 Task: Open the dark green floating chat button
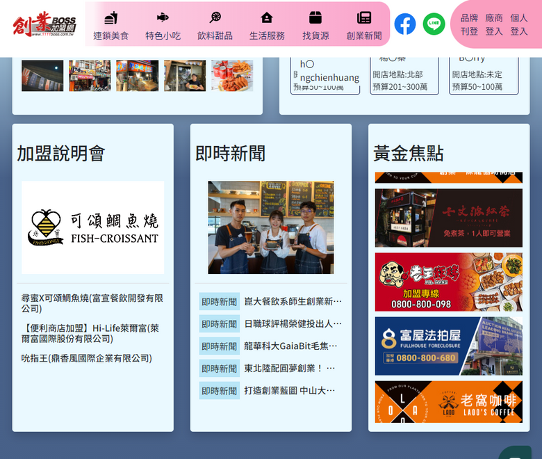click(515, 453)
